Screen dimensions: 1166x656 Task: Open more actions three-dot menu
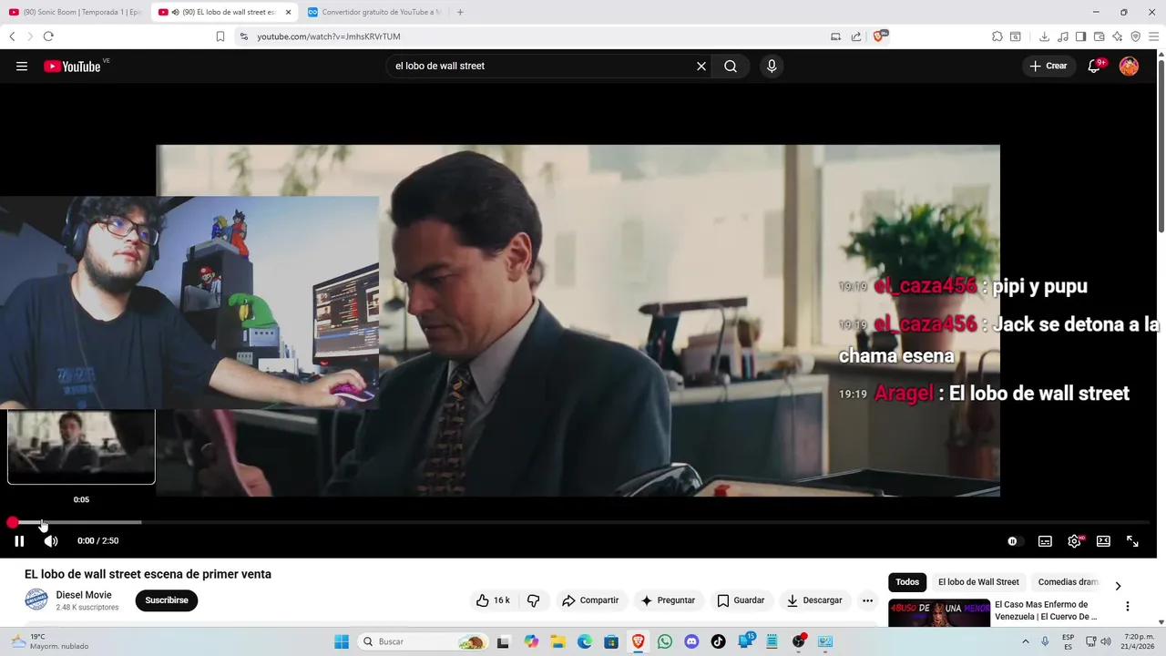(x=867, y=600)
